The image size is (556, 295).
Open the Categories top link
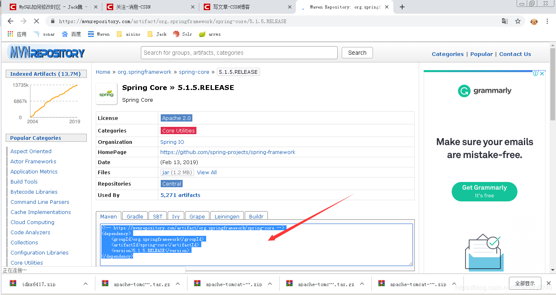[448, 54]
